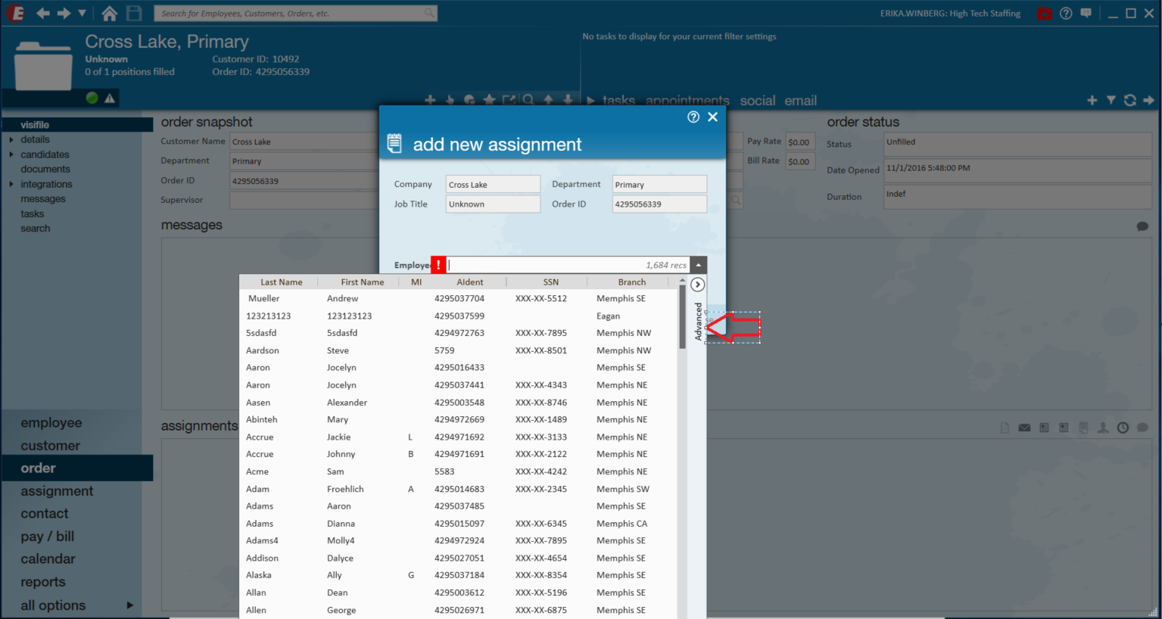Expand the all options menu arrow

click(x=129, y=605)
